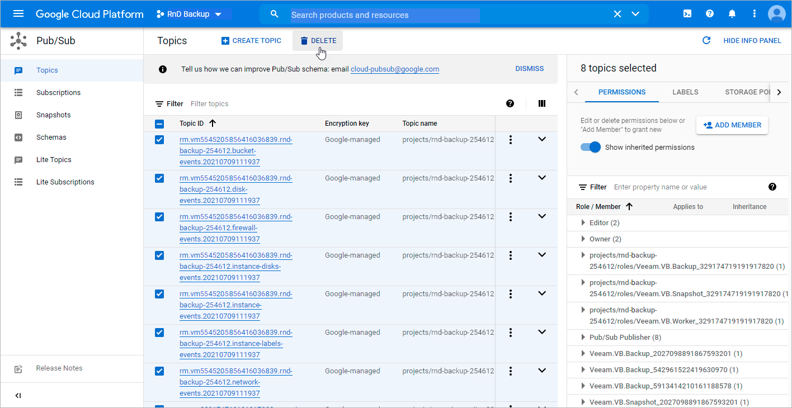The height and width of the screenshot is (408, 792).
Task: Open the three-dot menu for network-events topic
Action: tap(511, 371)
